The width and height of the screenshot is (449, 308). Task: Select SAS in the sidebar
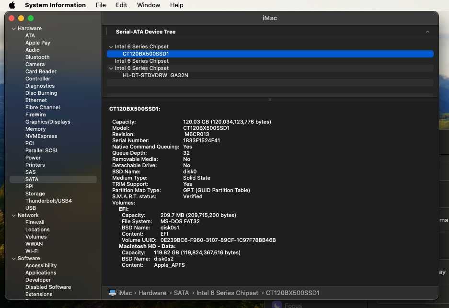30,172
